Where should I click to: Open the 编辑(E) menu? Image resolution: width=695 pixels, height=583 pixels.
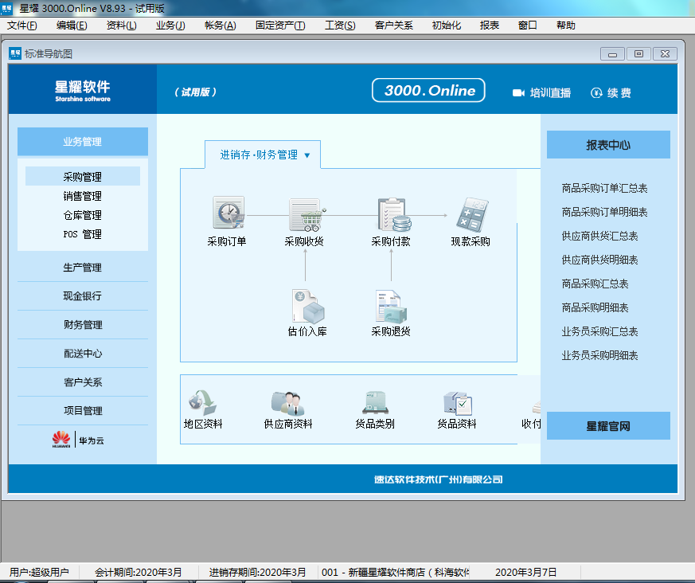[x=72, y=25]
